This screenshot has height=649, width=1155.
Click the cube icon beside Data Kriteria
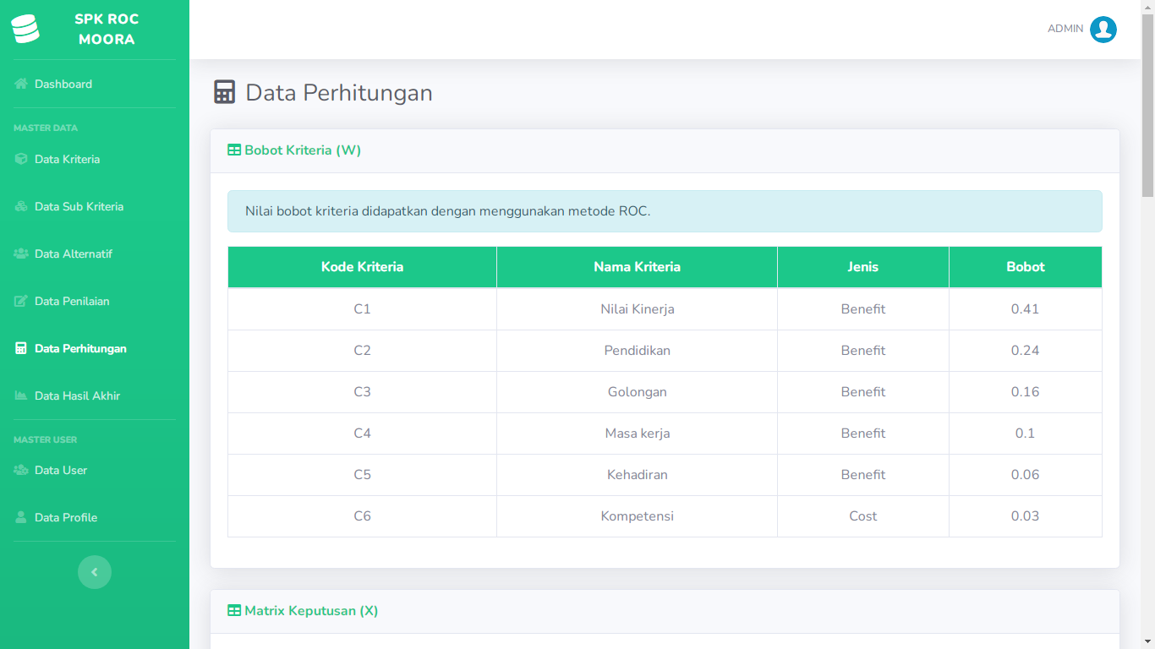coord(21,159)
